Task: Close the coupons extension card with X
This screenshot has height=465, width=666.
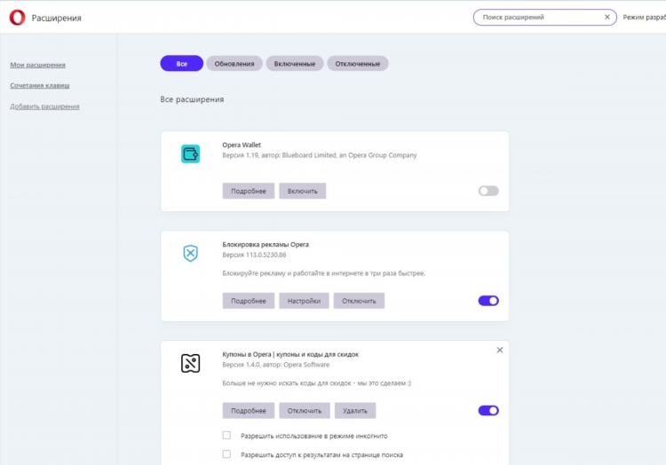Action: (500, 350)
